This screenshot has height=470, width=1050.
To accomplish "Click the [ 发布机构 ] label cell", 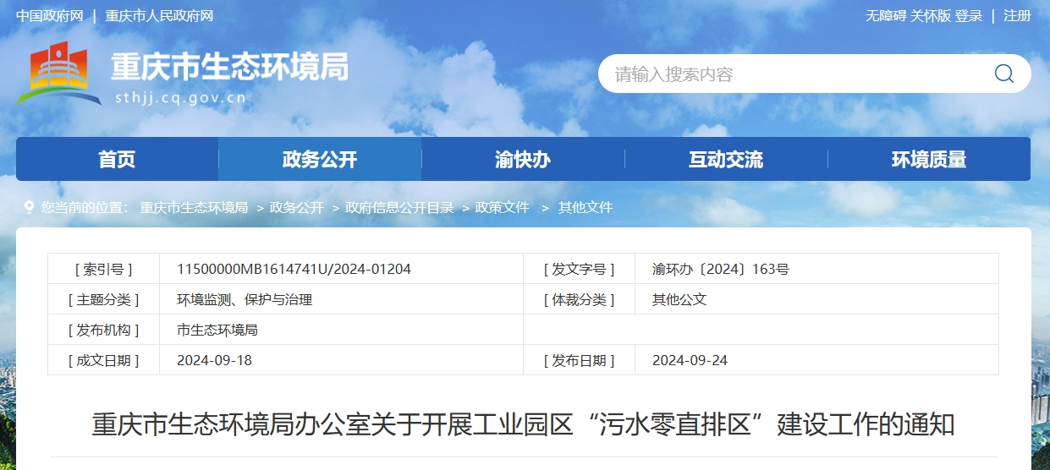I will pos(104,330).
